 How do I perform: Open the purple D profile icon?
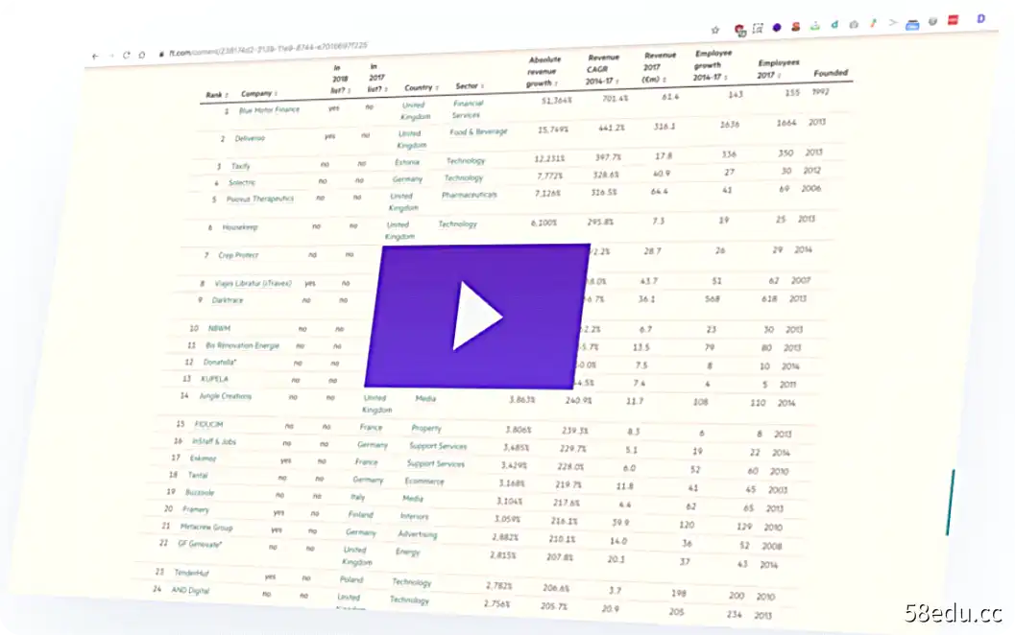point(981,19)
